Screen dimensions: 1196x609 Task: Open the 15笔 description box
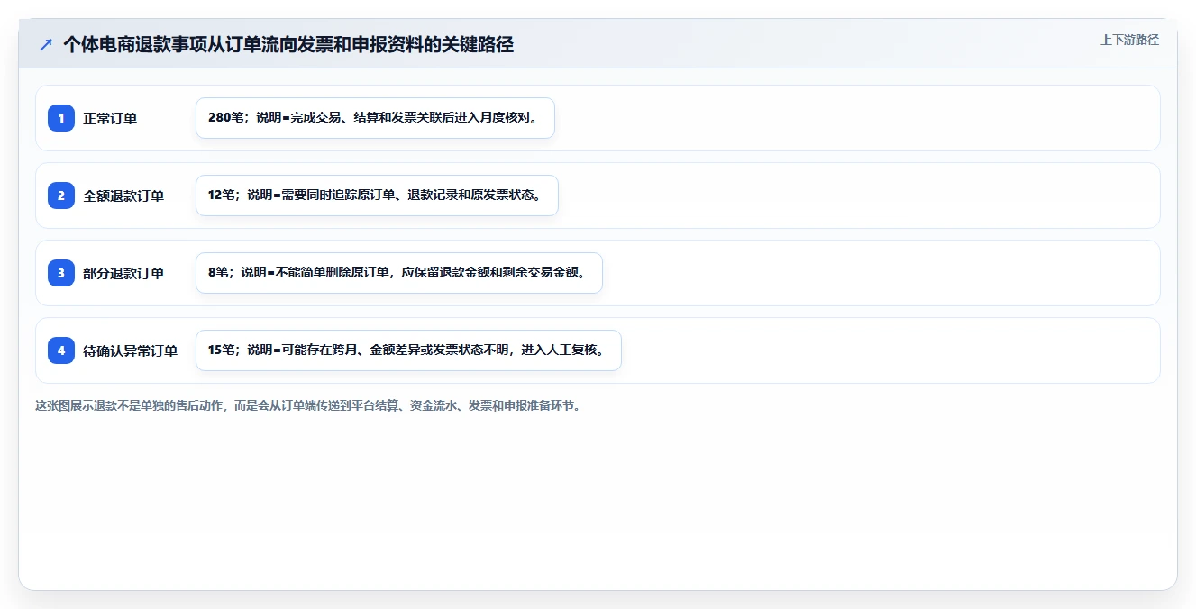click(408, 350)
